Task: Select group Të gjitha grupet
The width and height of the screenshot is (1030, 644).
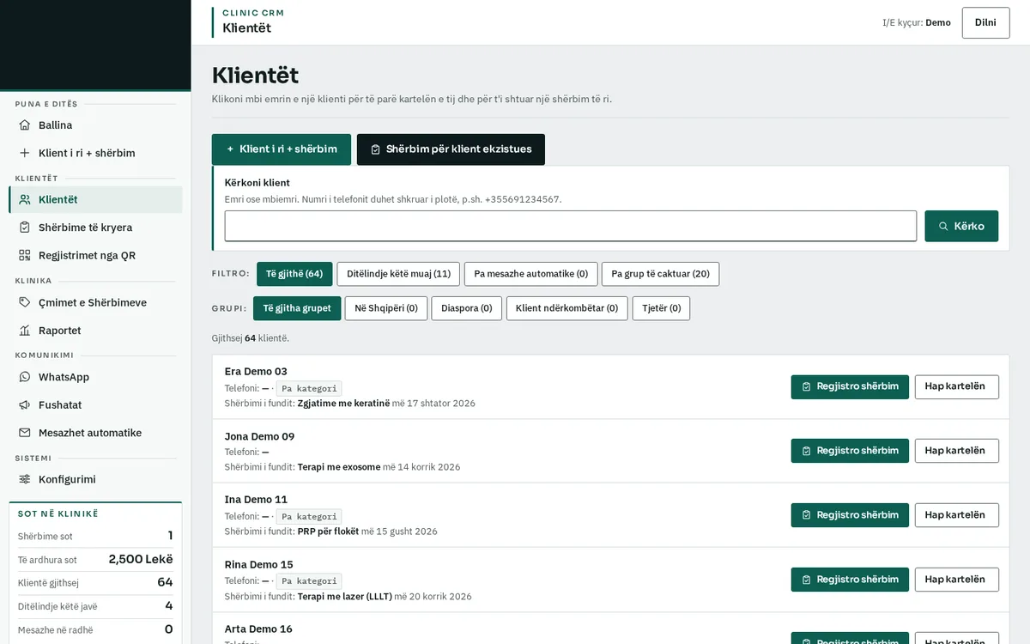Action: 297,308
